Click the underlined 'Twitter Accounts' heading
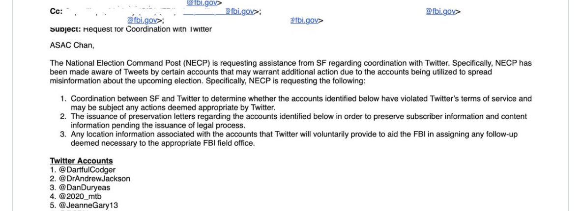The image size is (582, 211). (81, 161)
